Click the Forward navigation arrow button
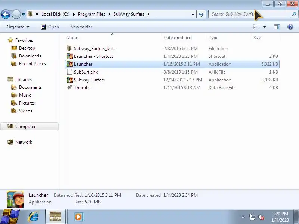The height and width of the screenshot is (224, 299). point(16,14)
